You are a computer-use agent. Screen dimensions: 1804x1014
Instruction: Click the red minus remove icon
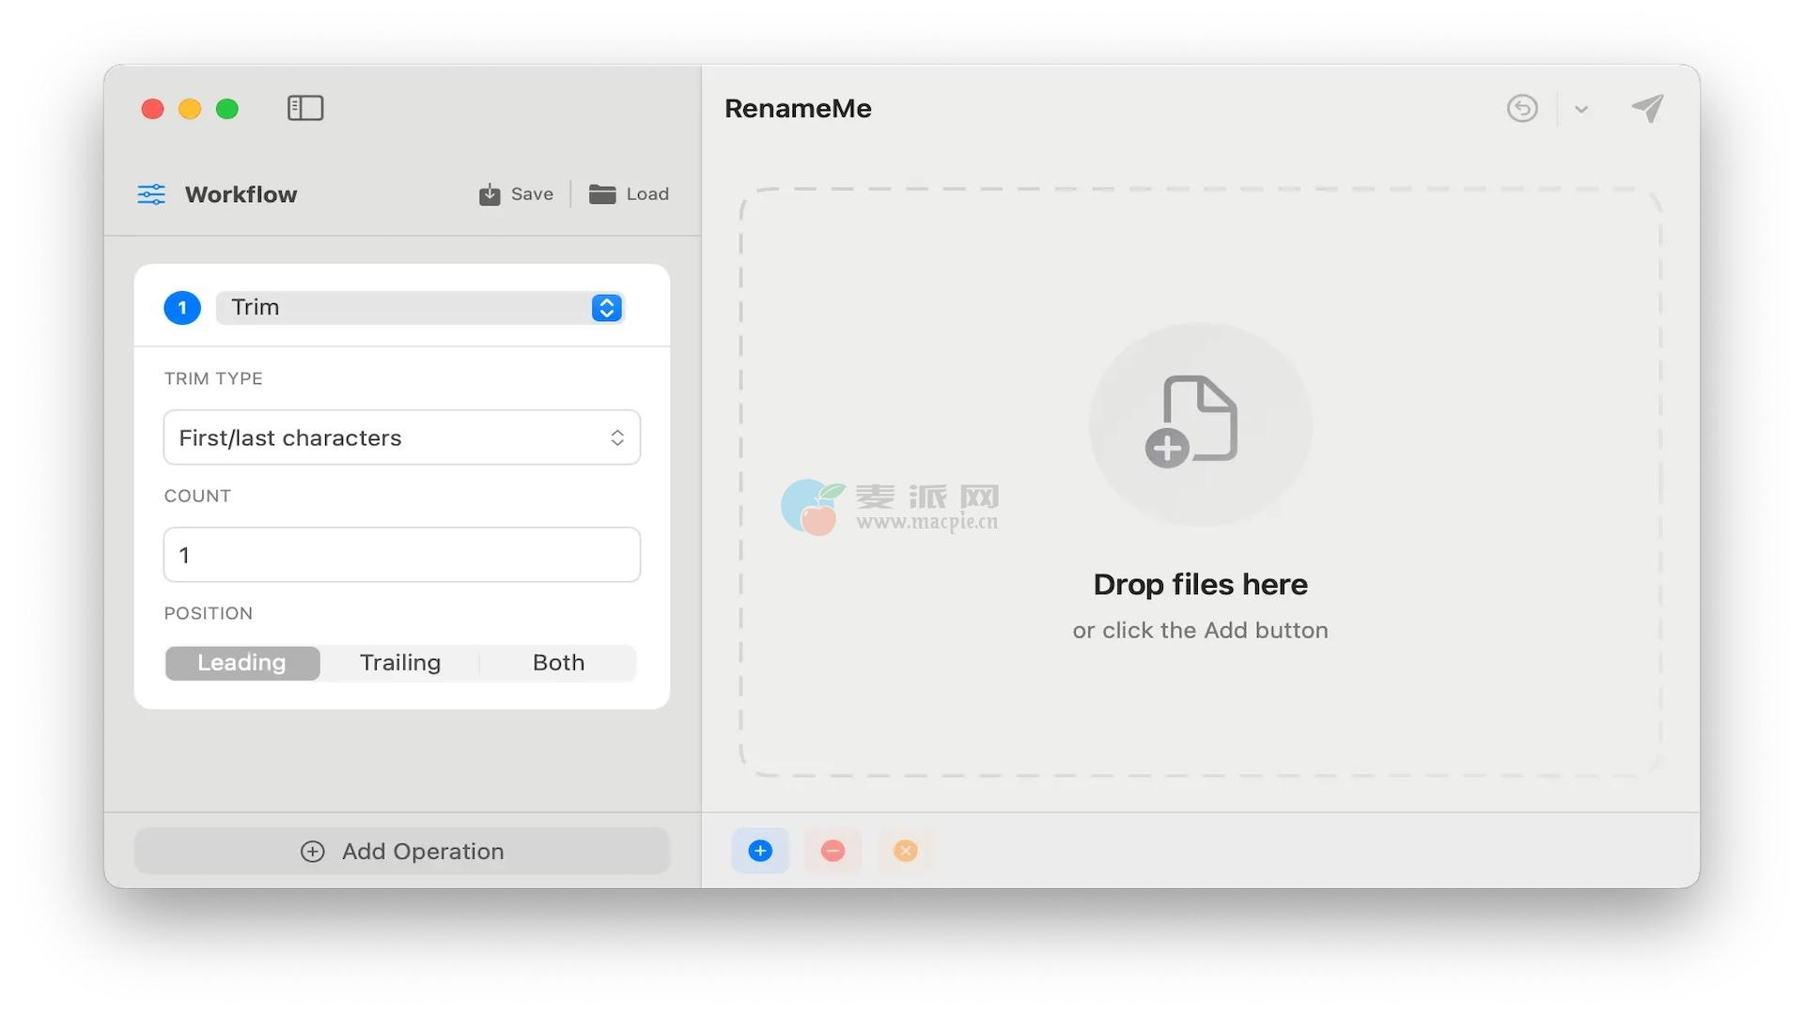click(x=832, y=851)
